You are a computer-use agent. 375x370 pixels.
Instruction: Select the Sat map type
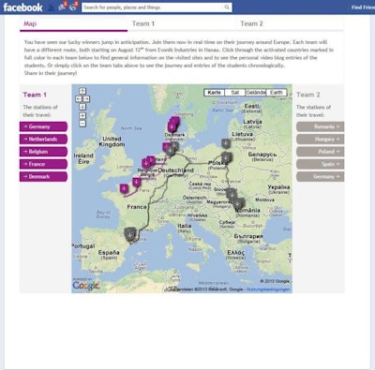(x=235, y=93)
